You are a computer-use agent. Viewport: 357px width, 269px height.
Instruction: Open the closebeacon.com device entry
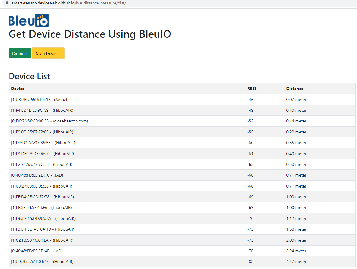(x=49, y=121)
